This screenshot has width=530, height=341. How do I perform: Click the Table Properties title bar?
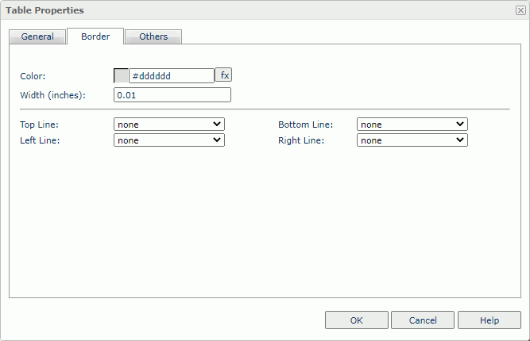[238, 10]
